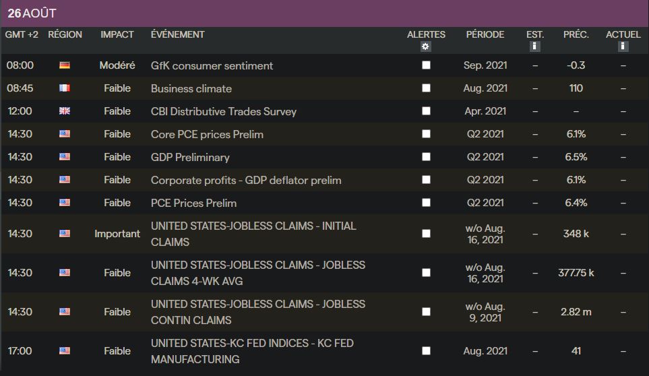
Task: Expand the 26 Août date header
Action: (32, 13)
